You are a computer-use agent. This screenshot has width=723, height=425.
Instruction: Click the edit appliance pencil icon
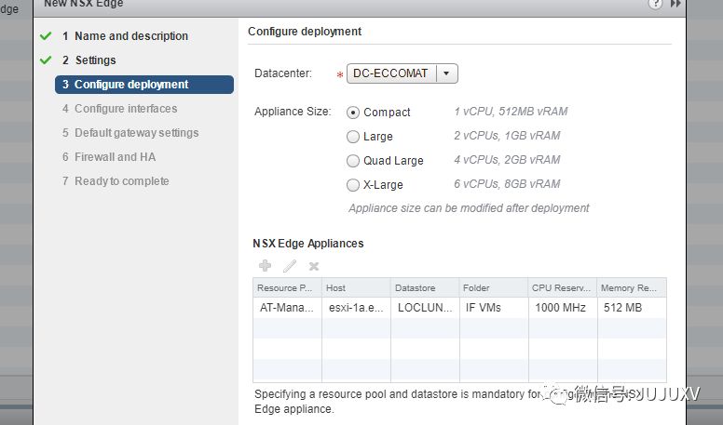(290, 266)
